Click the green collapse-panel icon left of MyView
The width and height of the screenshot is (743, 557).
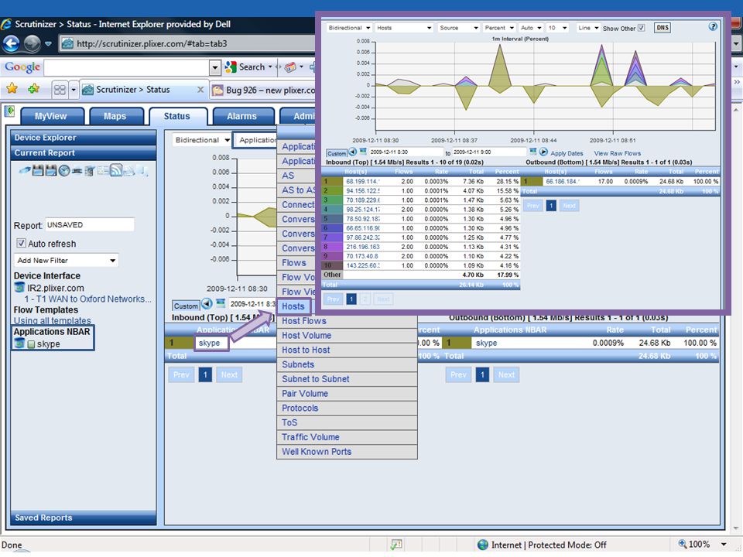click(9, 111)
